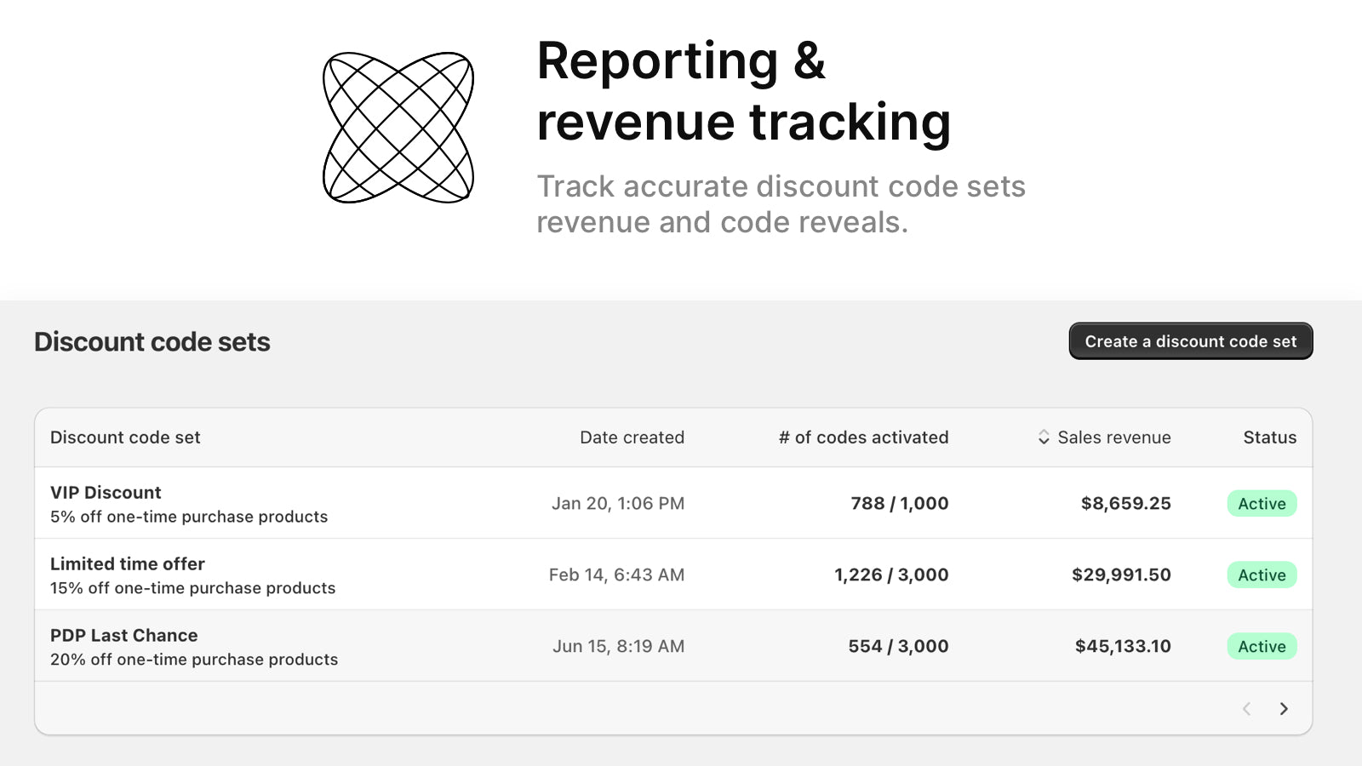Viewport: 1362px width, 766px height.
Task: Select the date Jun 15, 8:19 AM
Action: coord(618,647)
